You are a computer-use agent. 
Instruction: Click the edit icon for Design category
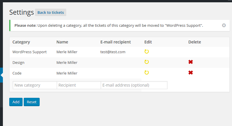point(146,62)
